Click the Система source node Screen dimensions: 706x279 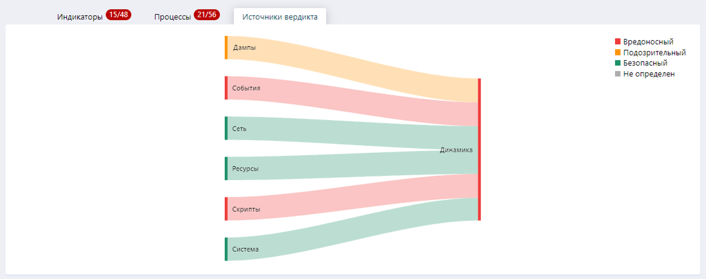pos(226,249)
